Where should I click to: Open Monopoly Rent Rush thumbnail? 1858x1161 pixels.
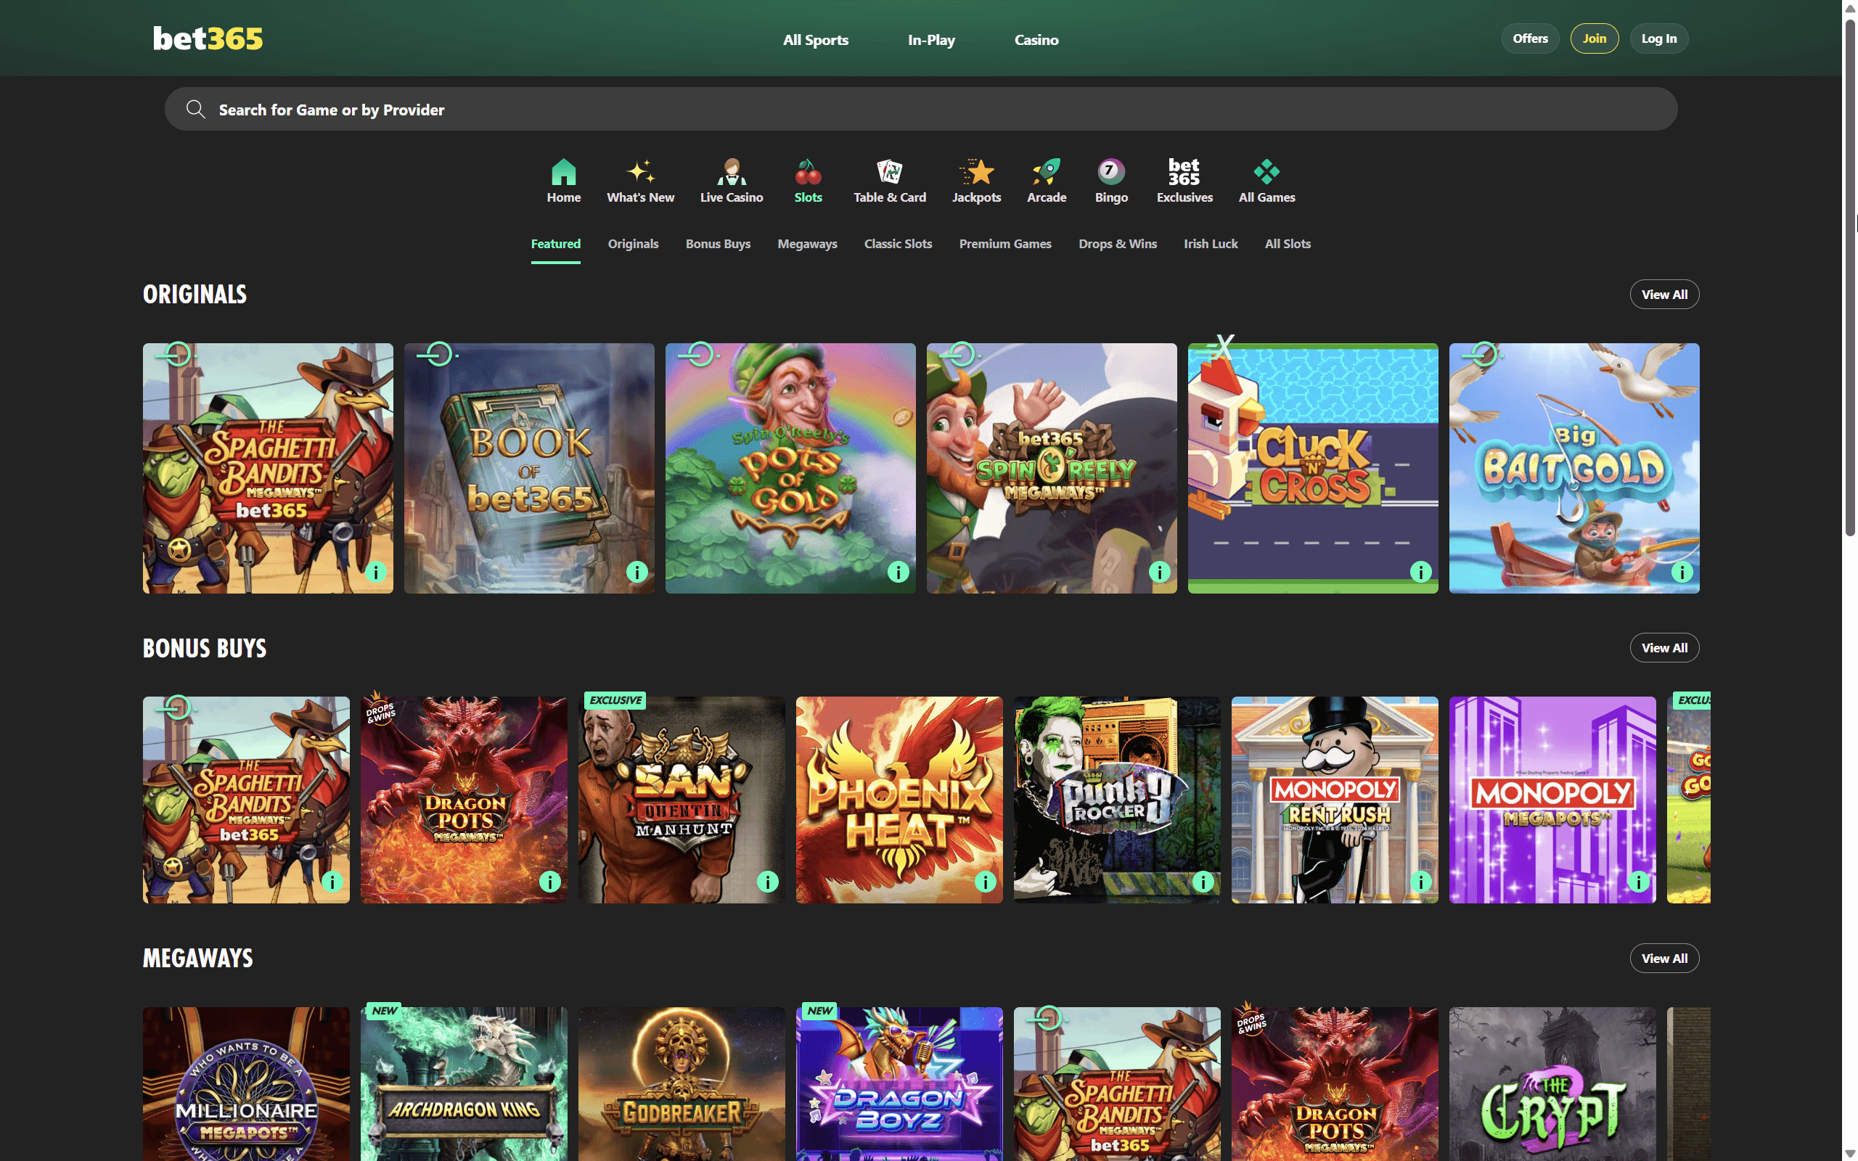coord(1335,800)
